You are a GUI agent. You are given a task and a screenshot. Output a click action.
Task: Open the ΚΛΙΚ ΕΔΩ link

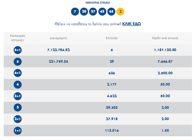(x=131, y=24)
